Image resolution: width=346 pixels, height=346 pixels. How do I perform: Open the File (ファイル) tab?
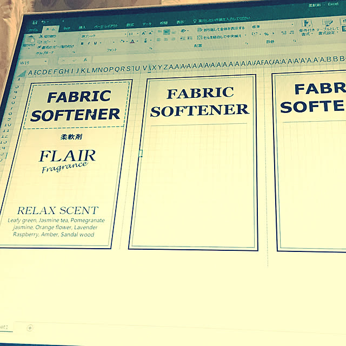(33, 30)
